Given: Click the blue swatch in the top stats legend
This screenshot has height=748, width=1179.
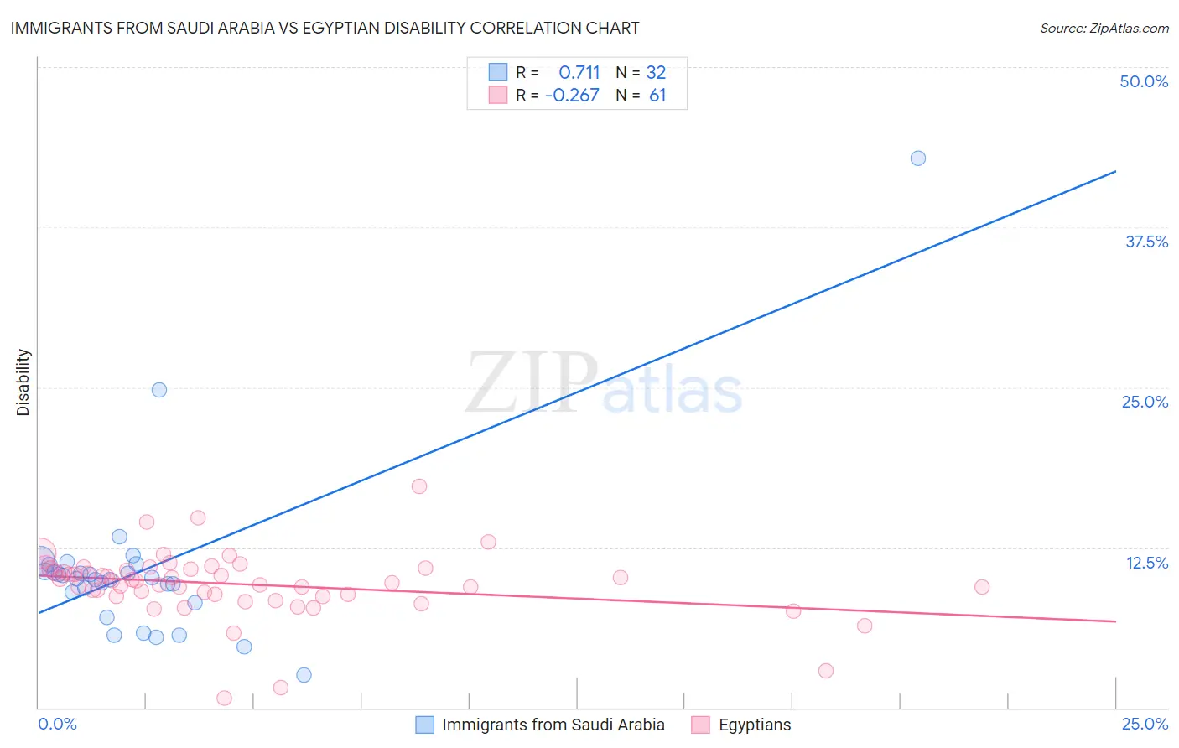Looking at the screenshot, I should tap(498, 72).
